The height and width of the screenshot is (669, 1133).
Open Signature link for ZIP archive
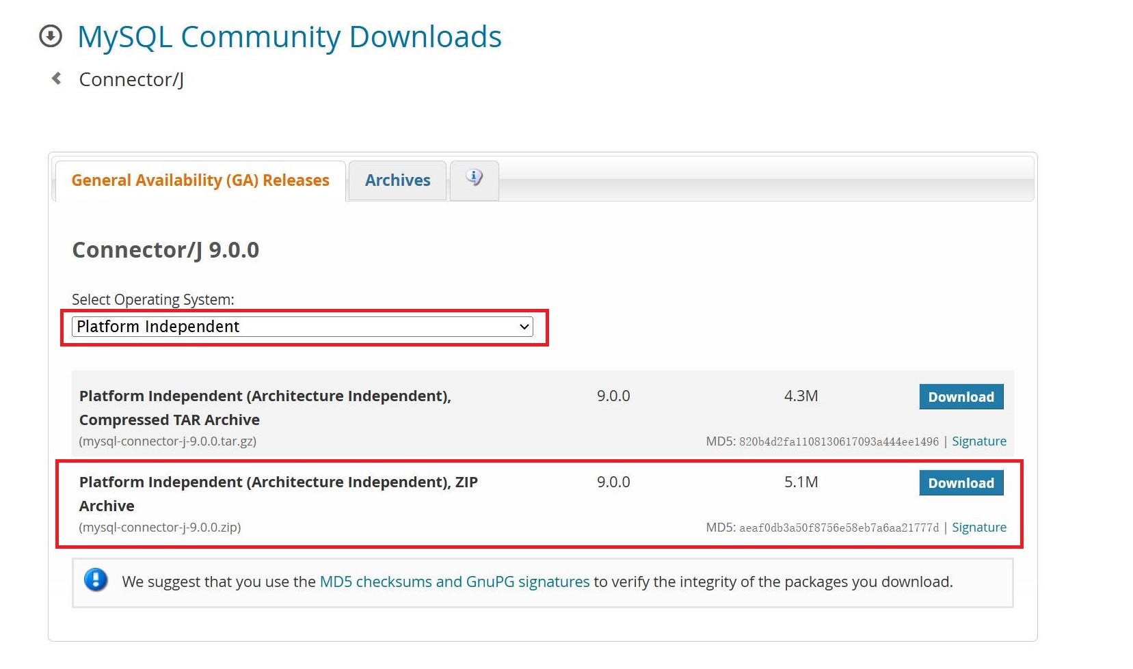pos(978,528)
